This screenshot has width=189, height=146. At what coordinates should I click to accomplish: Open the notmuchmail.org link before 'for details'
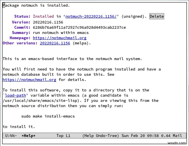(29, 80)
